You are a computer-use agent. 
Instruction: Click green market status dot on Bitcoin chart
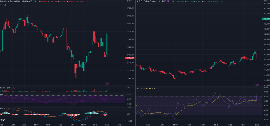35,1
